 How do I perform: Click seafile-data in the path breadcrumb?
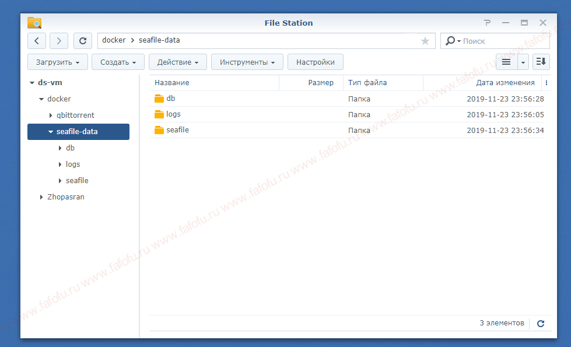pos(159,40)
